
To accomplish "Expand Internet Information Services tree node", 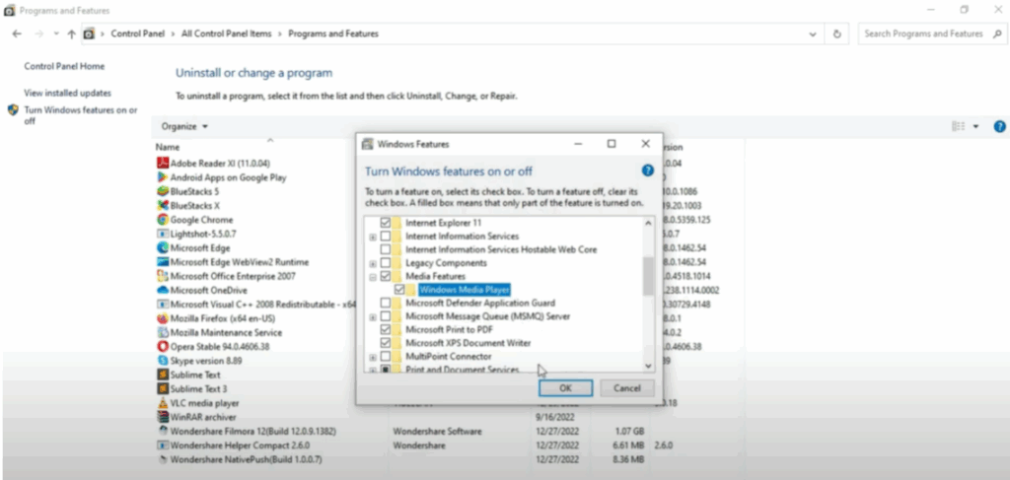I will 372,237.
